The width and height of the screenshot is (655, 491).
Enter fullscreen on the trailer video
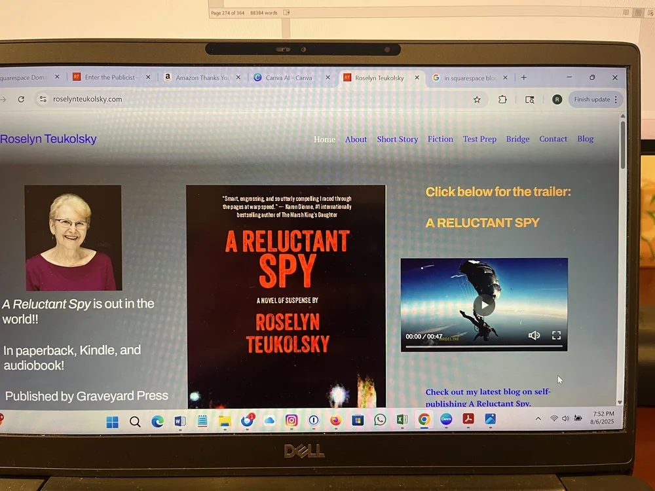pos(556,335)
